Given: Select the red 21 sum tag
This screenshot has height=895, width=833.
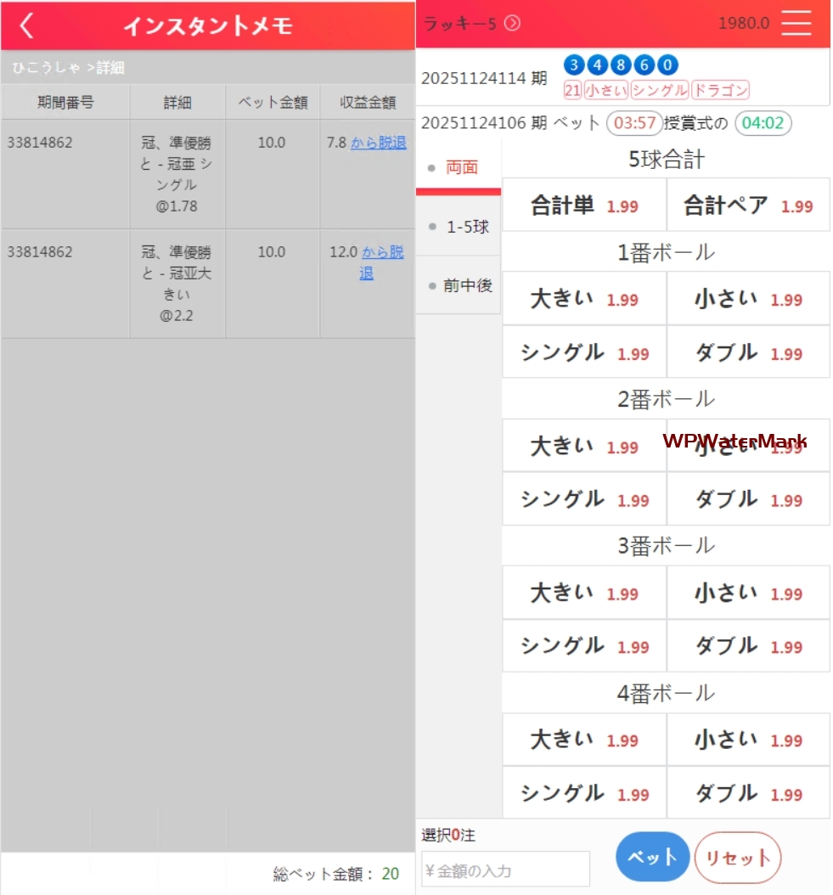Looking at the screenshot, I should [572, 90].
